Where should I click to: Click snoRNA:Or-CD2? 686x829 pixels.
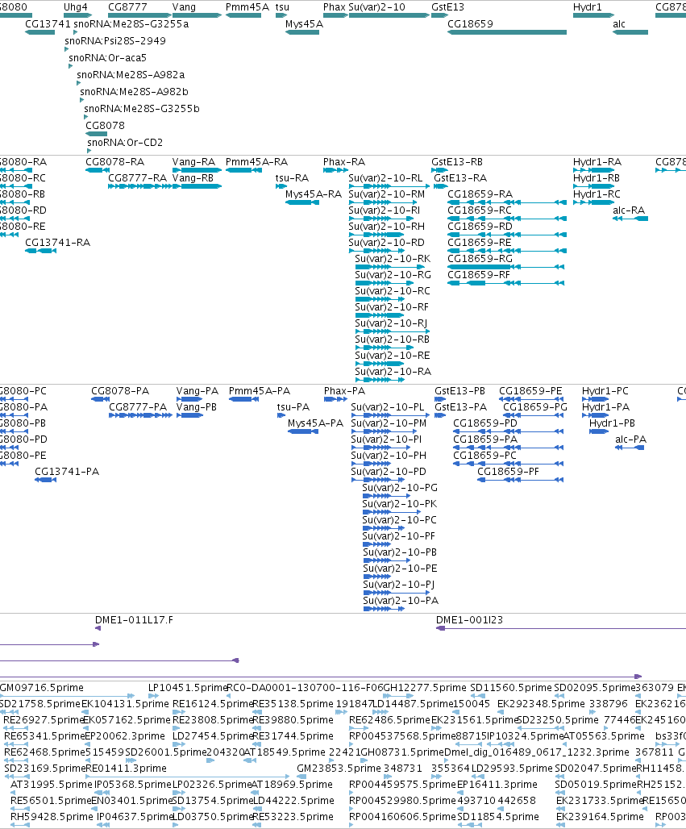tap(125, 142)
